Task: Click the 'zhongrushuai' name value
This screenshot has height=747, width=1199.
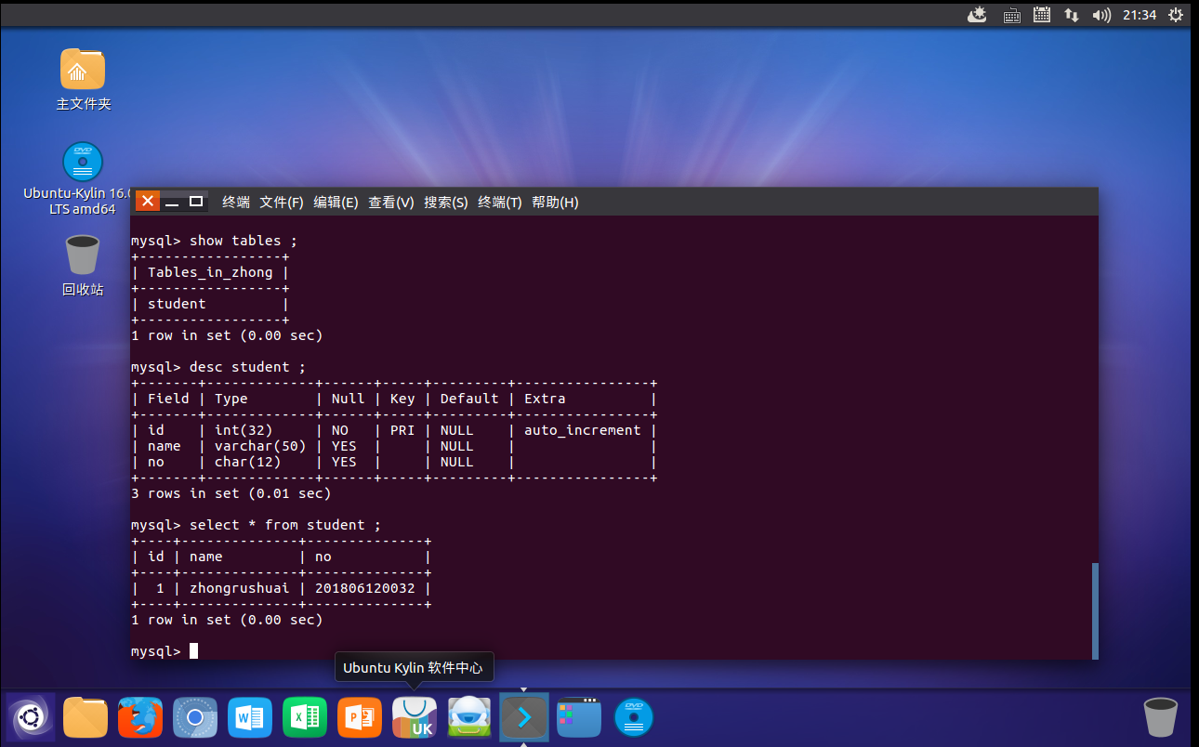Action: tap(240, 588)
